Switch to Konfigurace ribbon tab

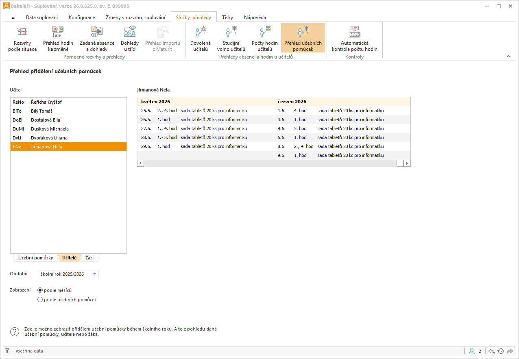pos(82,17)
